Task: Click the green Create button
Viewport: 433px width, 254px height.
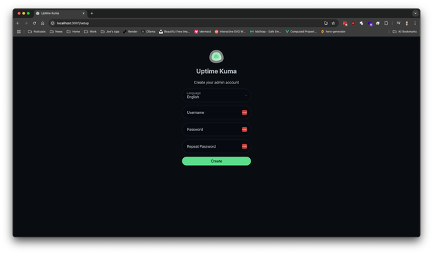Action: [216, 162]
